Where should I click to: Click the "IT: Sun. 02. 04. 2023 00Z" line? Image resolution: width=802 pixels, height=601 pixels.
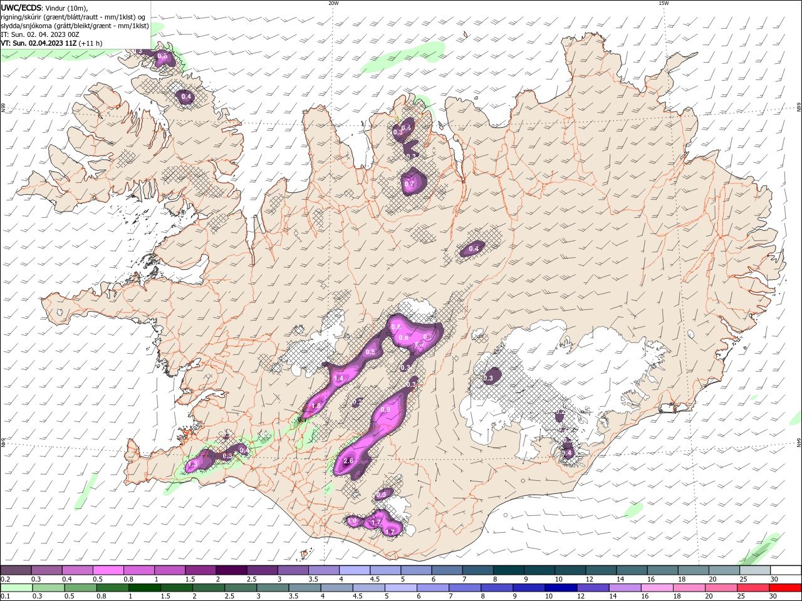click(x=39, y=34)
